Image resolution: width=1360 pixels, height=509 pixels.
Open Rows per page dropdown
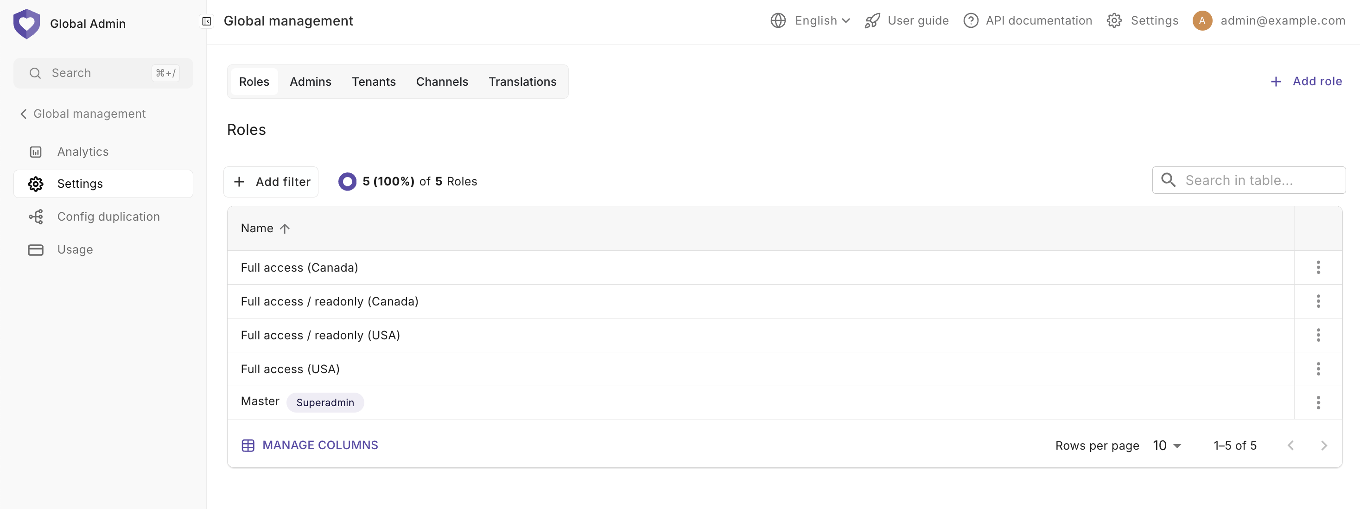click(x=1167, y=445)
